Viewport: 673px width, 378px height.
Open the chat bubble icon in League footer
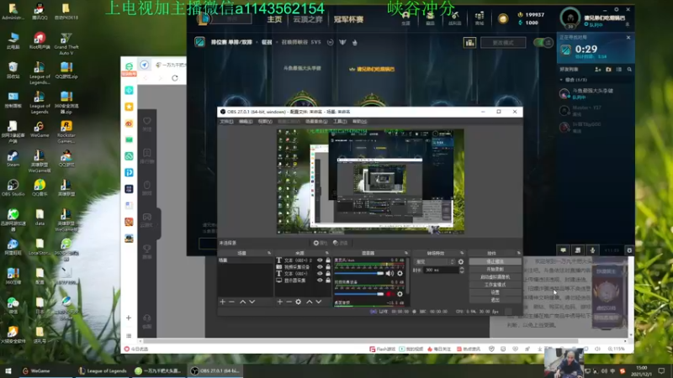click(563, 250)
